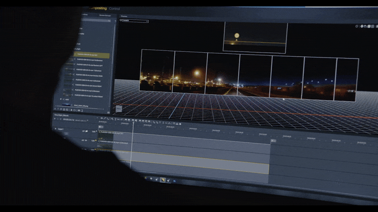
Task: Select the media file ending Bledeck REAR
Action: click(x=89, y=75)
